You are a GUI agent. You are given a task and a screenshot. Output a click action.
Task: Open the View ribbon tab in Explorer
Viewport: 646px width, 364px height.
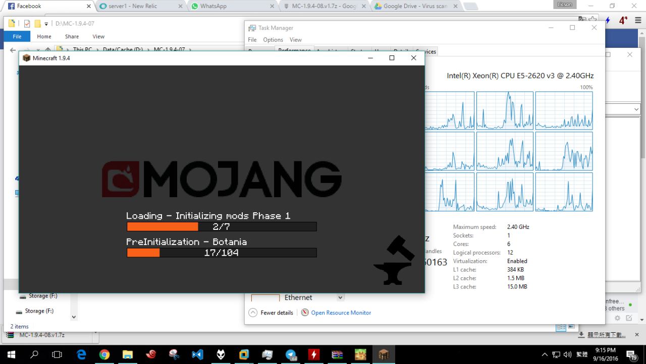(98, 36)
